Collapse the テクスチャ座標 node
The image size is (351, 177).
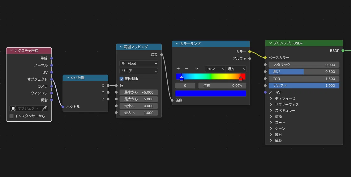pyautogui.click(x=11, y=51)
